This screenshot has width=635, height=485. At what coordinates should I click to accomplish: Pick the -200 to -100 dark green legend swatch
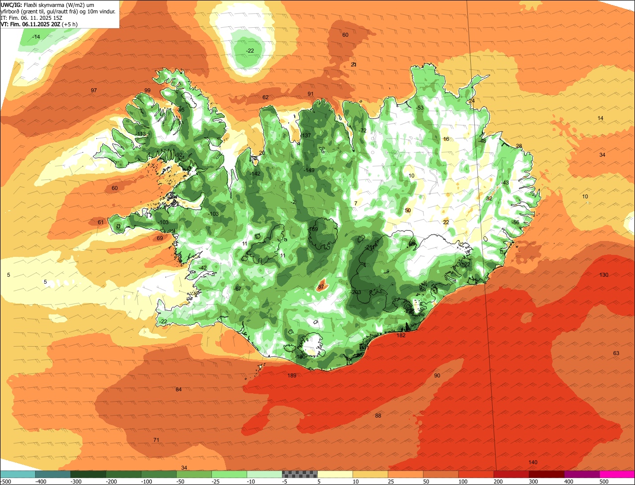(x=124, y=474)
